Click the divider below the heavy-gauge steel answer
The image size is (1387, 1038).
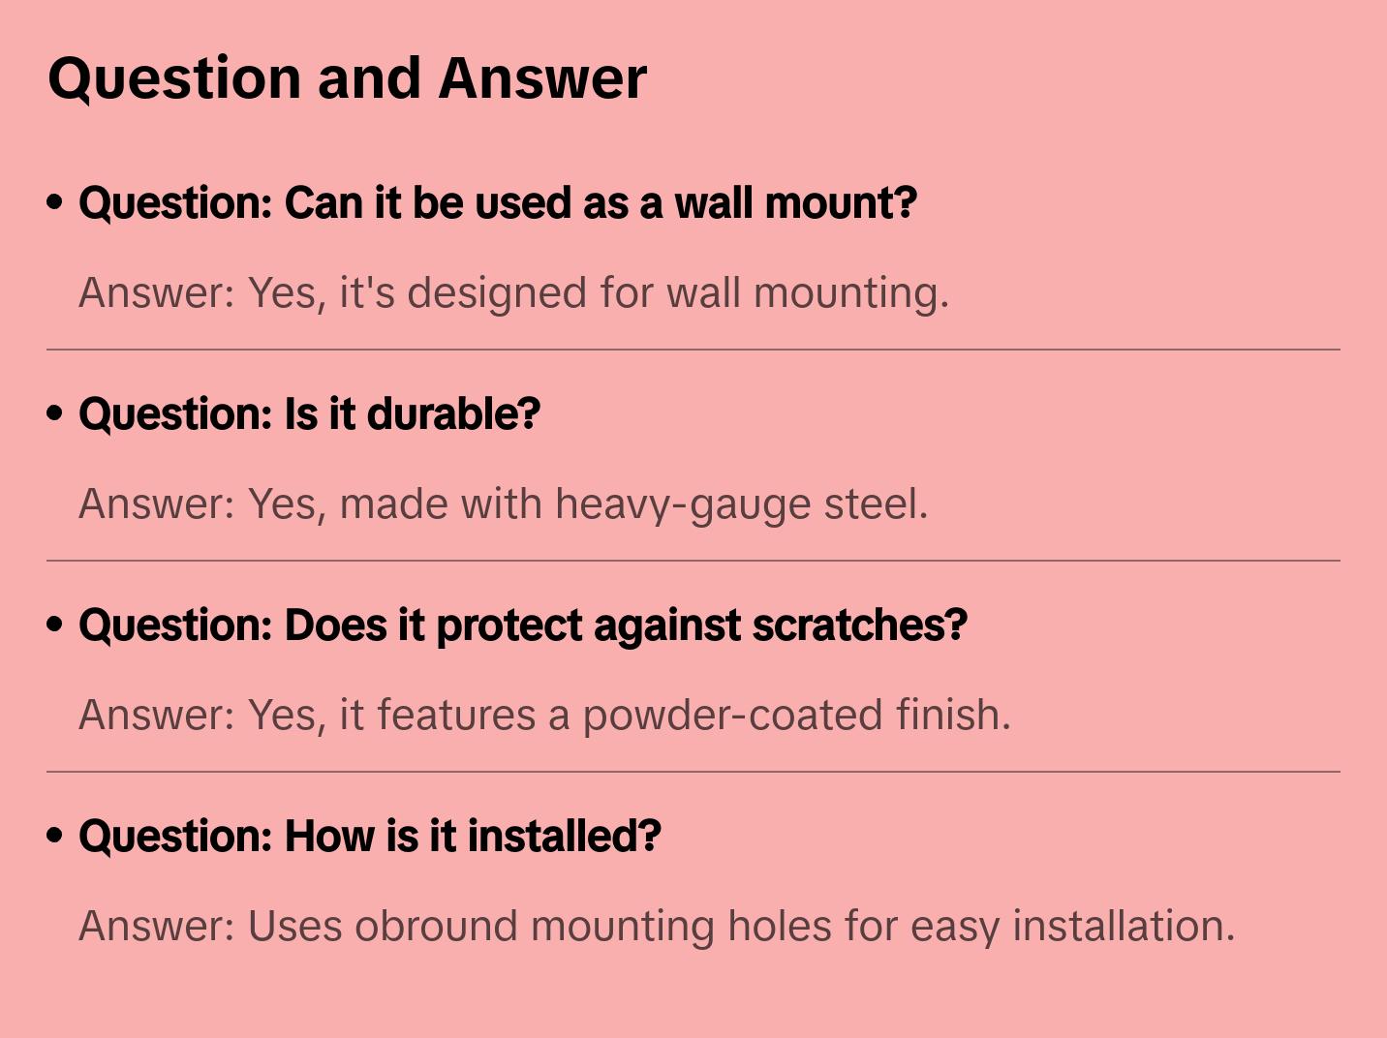click(x=693, y=561)
